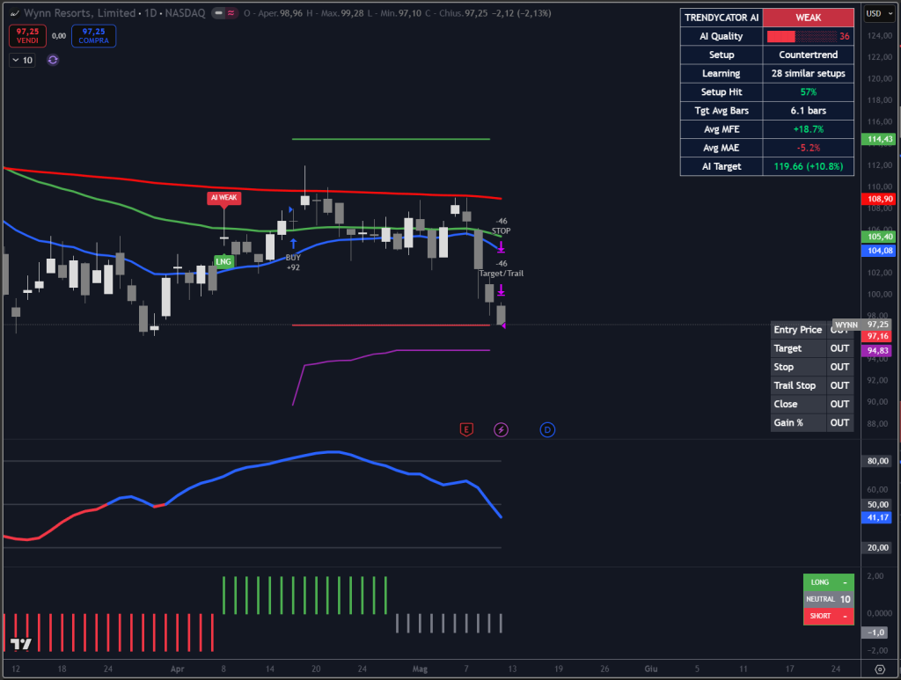The width and height of the screenshot is (901, 680).
Task: Click the Target/Trail chart annotation
Action: (x=501, y=274)
